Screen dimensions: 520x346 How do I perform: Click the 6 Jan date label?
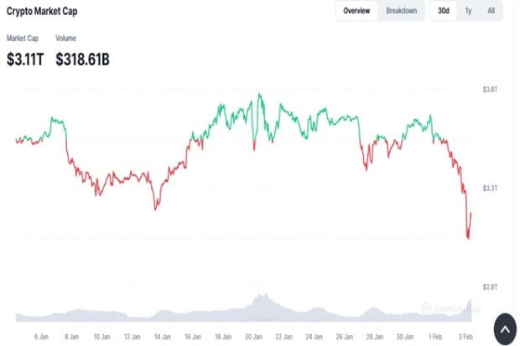(x=41, y=336)
